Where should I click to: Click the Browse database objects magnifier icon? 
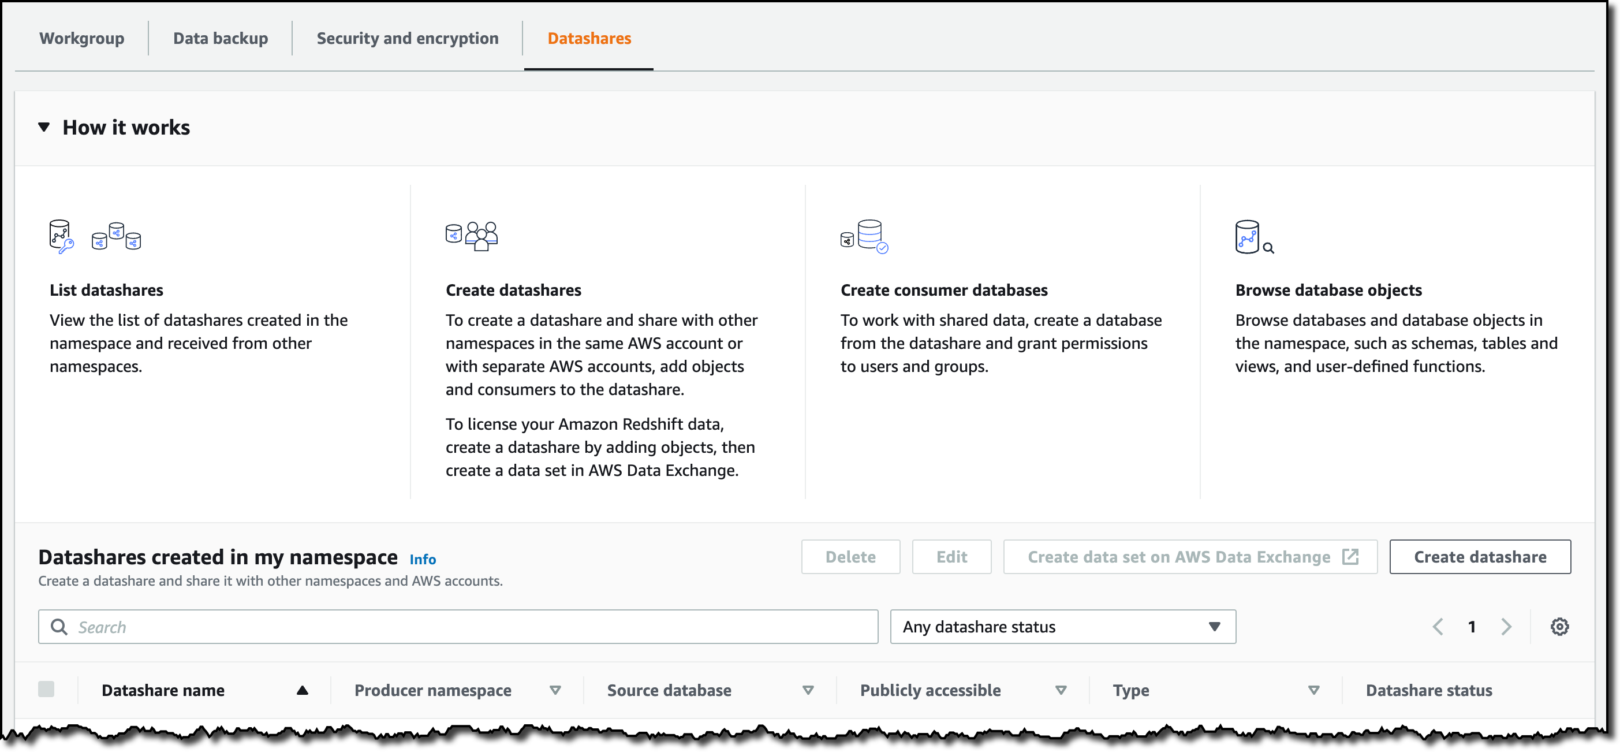[1255, 237]
